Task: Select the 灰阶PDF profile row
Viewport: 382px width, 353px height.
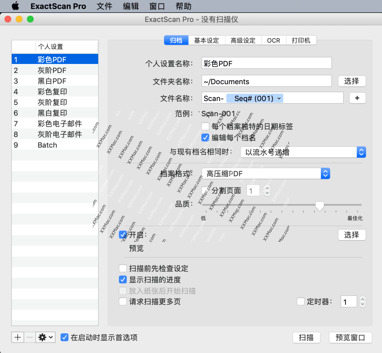Action: [55, 70]
